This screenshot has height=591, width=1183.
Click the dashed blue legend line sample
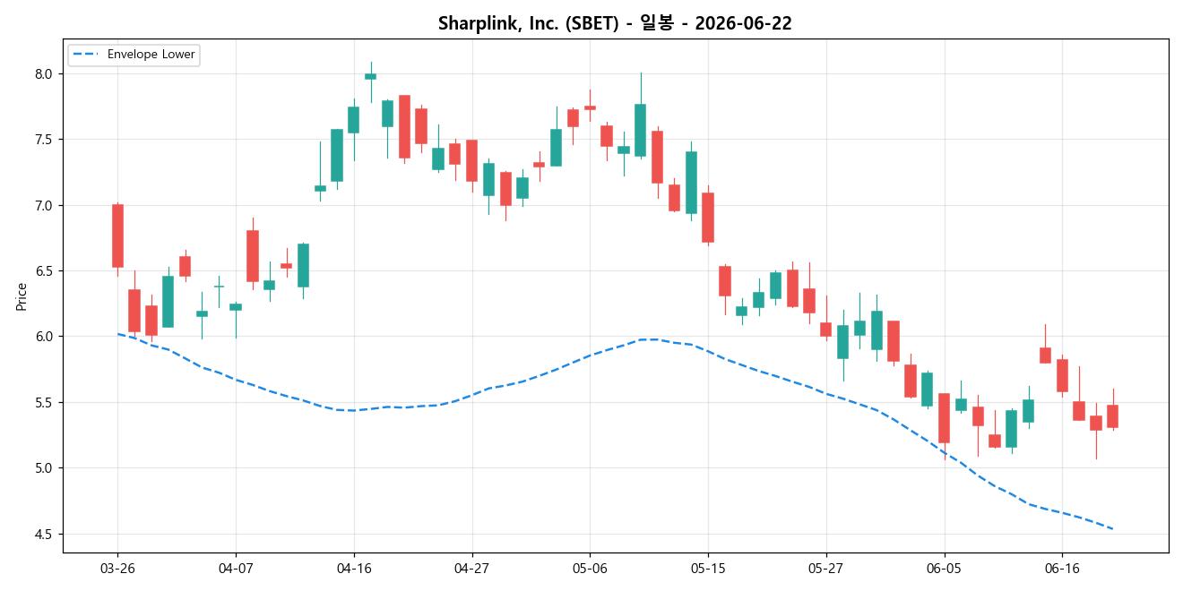click(x=86, y=55)
